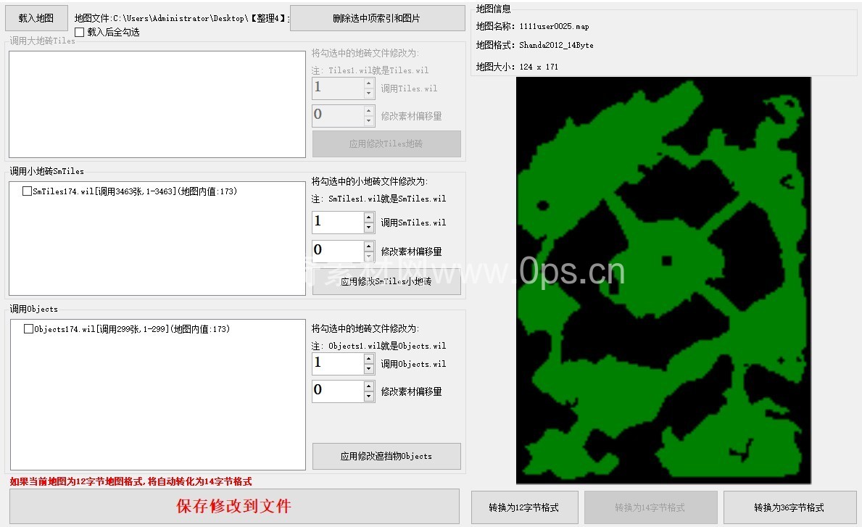Increase the 调用Objects.wil value with up arrow
The width and height of the screenshot is (862, 527).
pyautogui.click(x=369, y=359)
